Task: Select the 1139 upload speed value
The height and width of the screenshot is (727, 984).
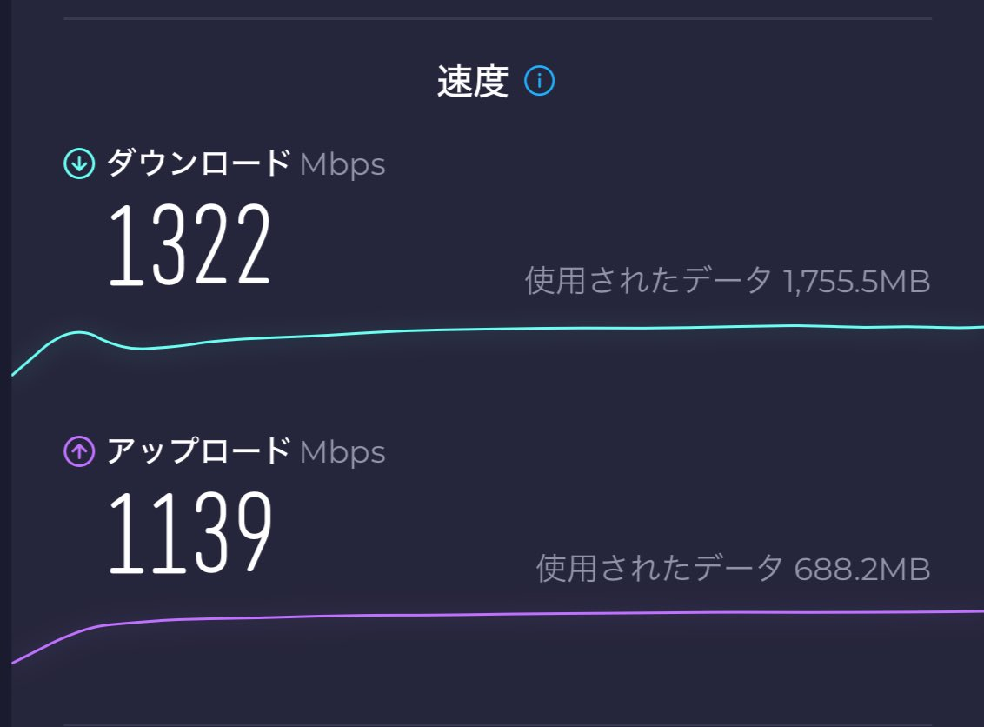Action: [x=189, y=533]
